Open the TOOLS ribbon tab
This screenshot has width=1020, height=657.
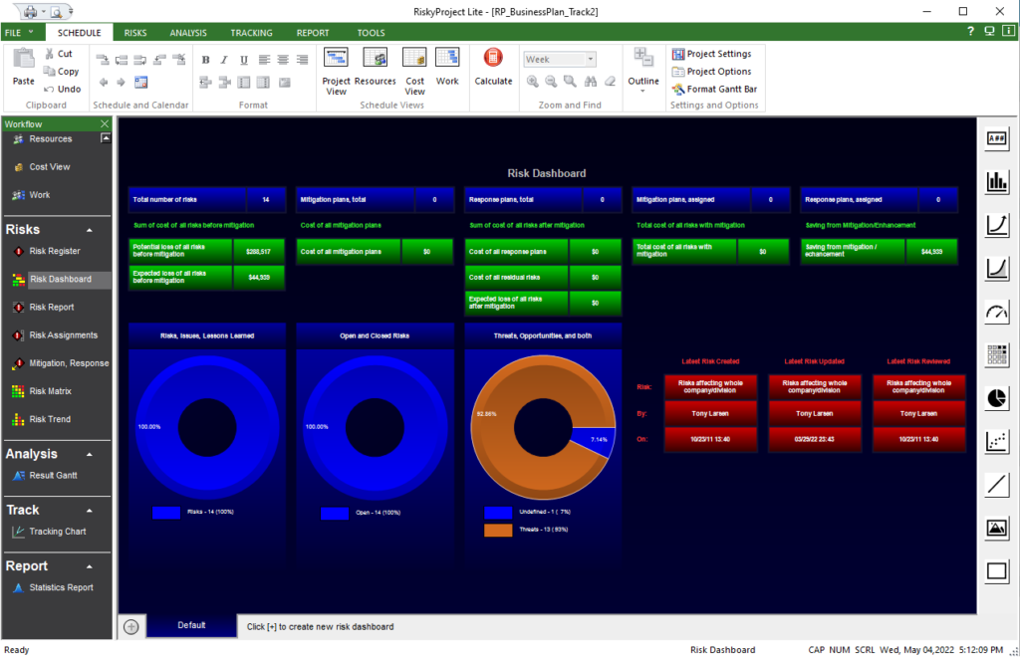point(371,32)
